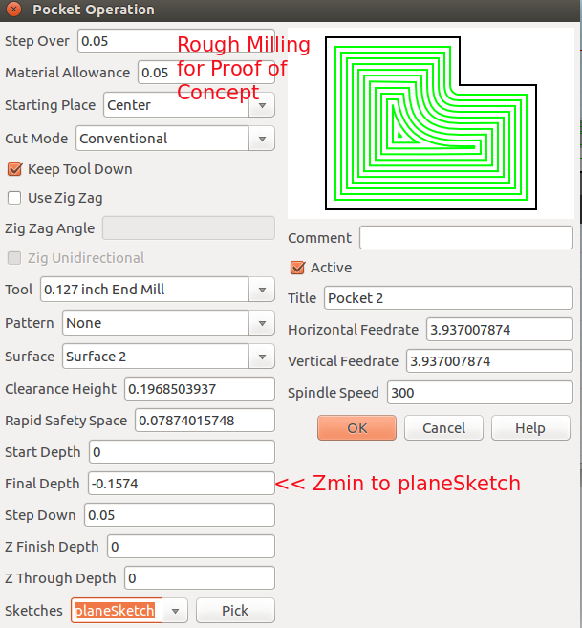Expand the Pattern dropdown
582x628 pixels.
coord(262,323)
